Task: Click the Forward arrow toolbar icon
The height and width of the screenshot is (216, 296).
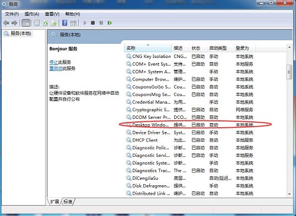Action: pos(14,23)
